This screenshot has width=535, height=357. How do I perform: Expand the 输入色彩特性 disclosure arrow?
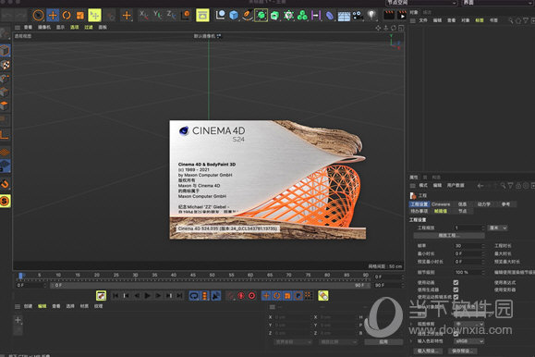click(x=412, y=341)
